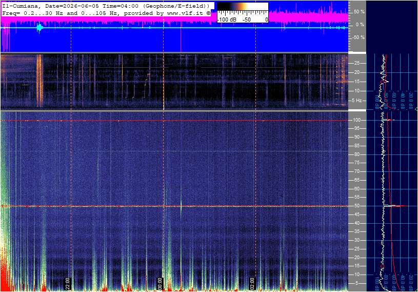Click the 100 label on the E-field frequency axis
Viewport: 418px width, 292px height.
pyautogui.click(x=356, y=120)
